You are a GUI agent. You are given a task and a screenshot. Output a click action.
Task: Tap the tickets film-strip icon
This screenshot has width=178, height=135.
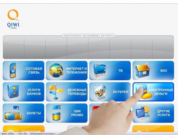coord(13,113)
